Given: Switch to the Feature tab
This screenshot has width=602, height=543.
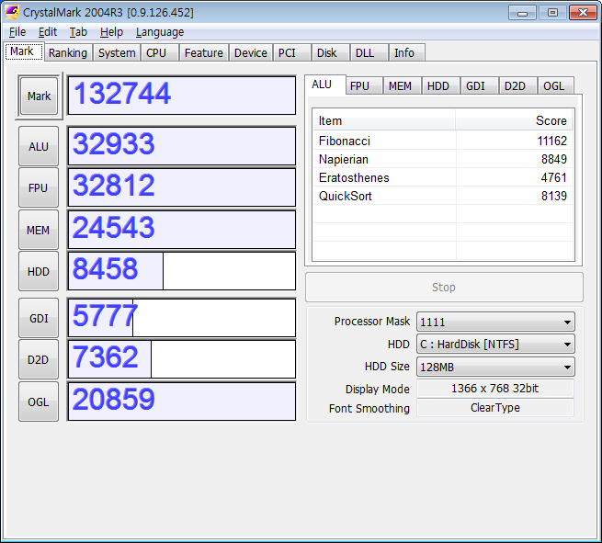Looking at the screenshot, I should [204, 52].
